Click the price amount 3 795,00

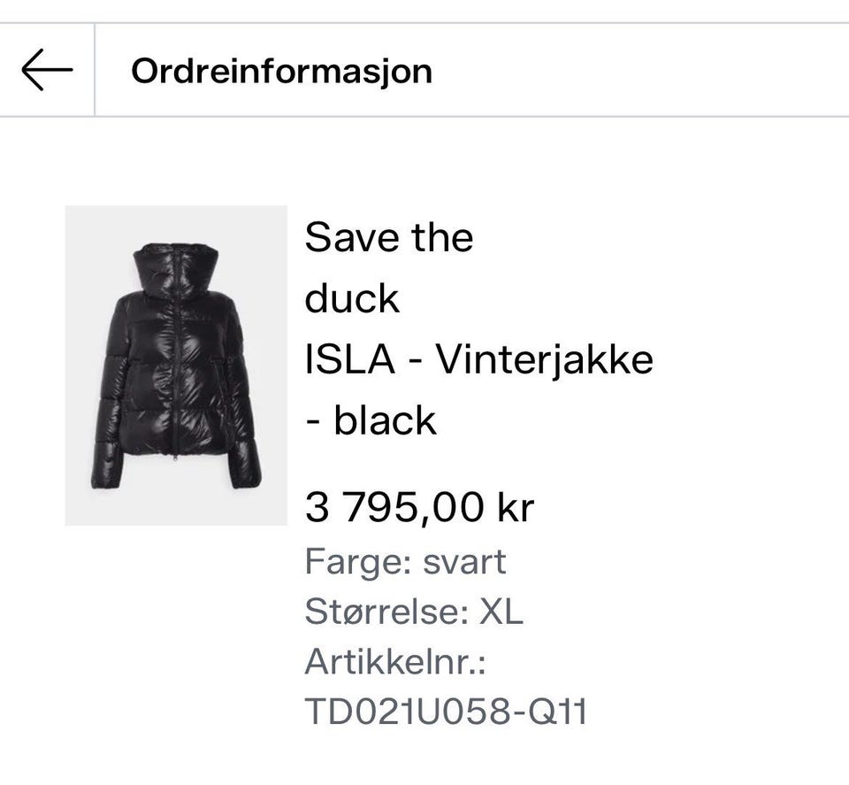394,508
